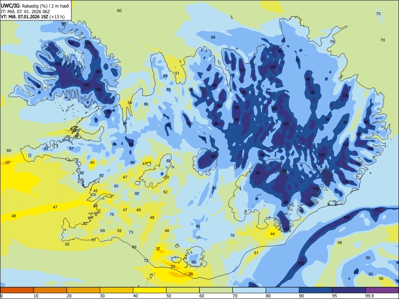Select the map value 55

coord(67,244)
